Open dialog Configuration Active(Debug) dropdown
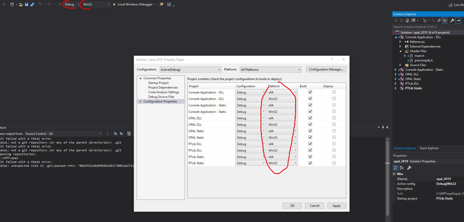Screen dimensions: 464x222 tap(191, 69)
